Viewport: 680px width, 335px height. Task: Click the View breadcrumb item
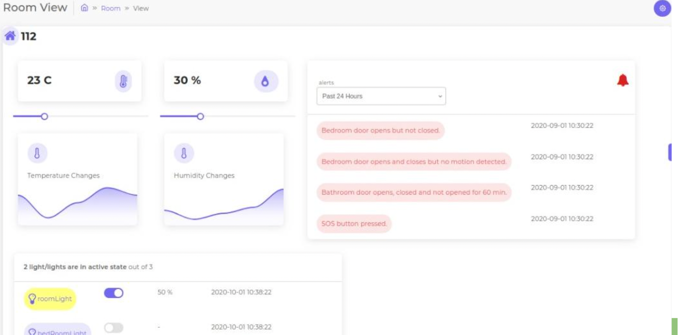[x=141, y=8]
